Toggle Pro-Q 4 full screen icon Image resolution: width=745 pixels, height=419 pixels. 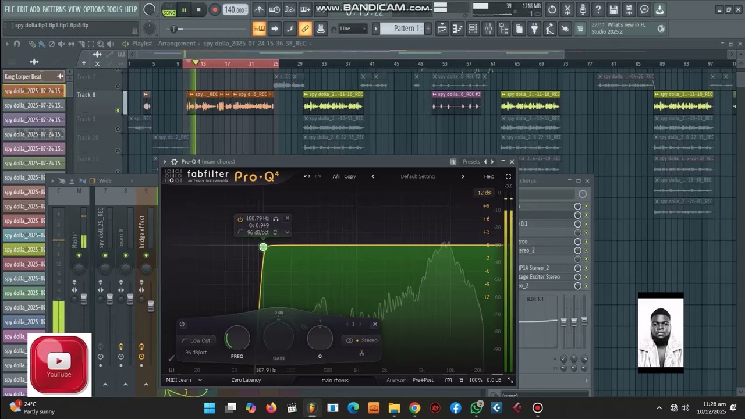508,176
